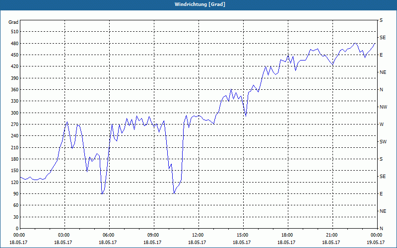This screenshot has height=248, width=397.
Task: Select the 00:00 label above 19.05.17
Action: (x=377, y=235)
